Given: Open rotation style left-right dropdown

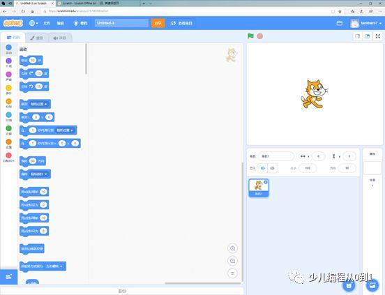Looking at the screenshot, I should [54, 266].
